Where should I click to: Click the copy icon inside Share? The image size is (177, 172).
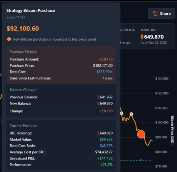(x=155, y=14)
